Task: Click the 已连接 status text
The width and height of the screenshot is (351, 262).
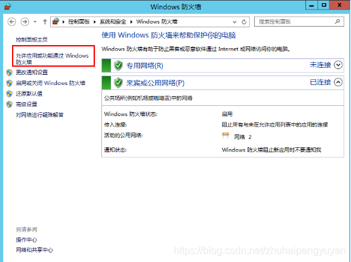Action: [321, 82]
